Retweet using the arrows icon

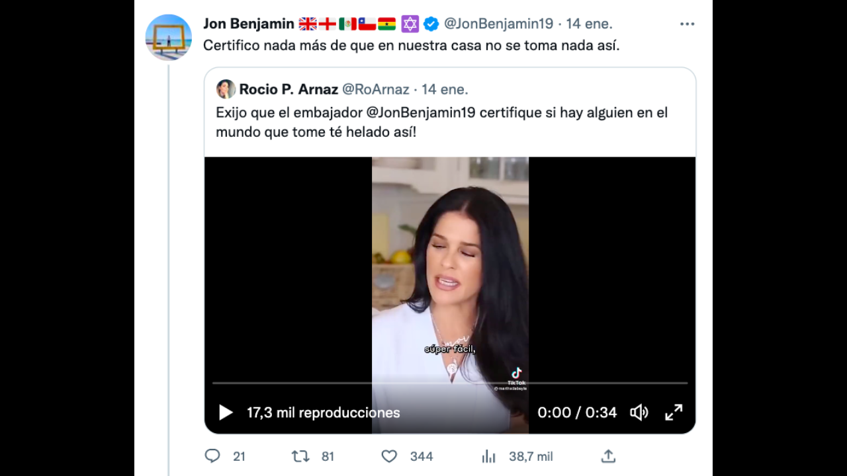300,456
